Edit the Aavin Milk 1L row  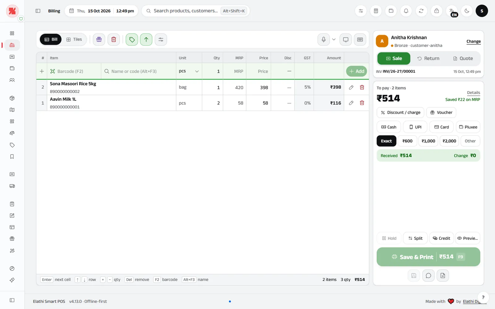[351, 103]
